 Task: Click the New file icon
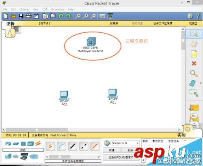(x=6, y=16)
